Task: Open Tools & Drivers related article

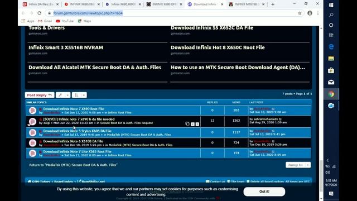Action: click(47, 28)
